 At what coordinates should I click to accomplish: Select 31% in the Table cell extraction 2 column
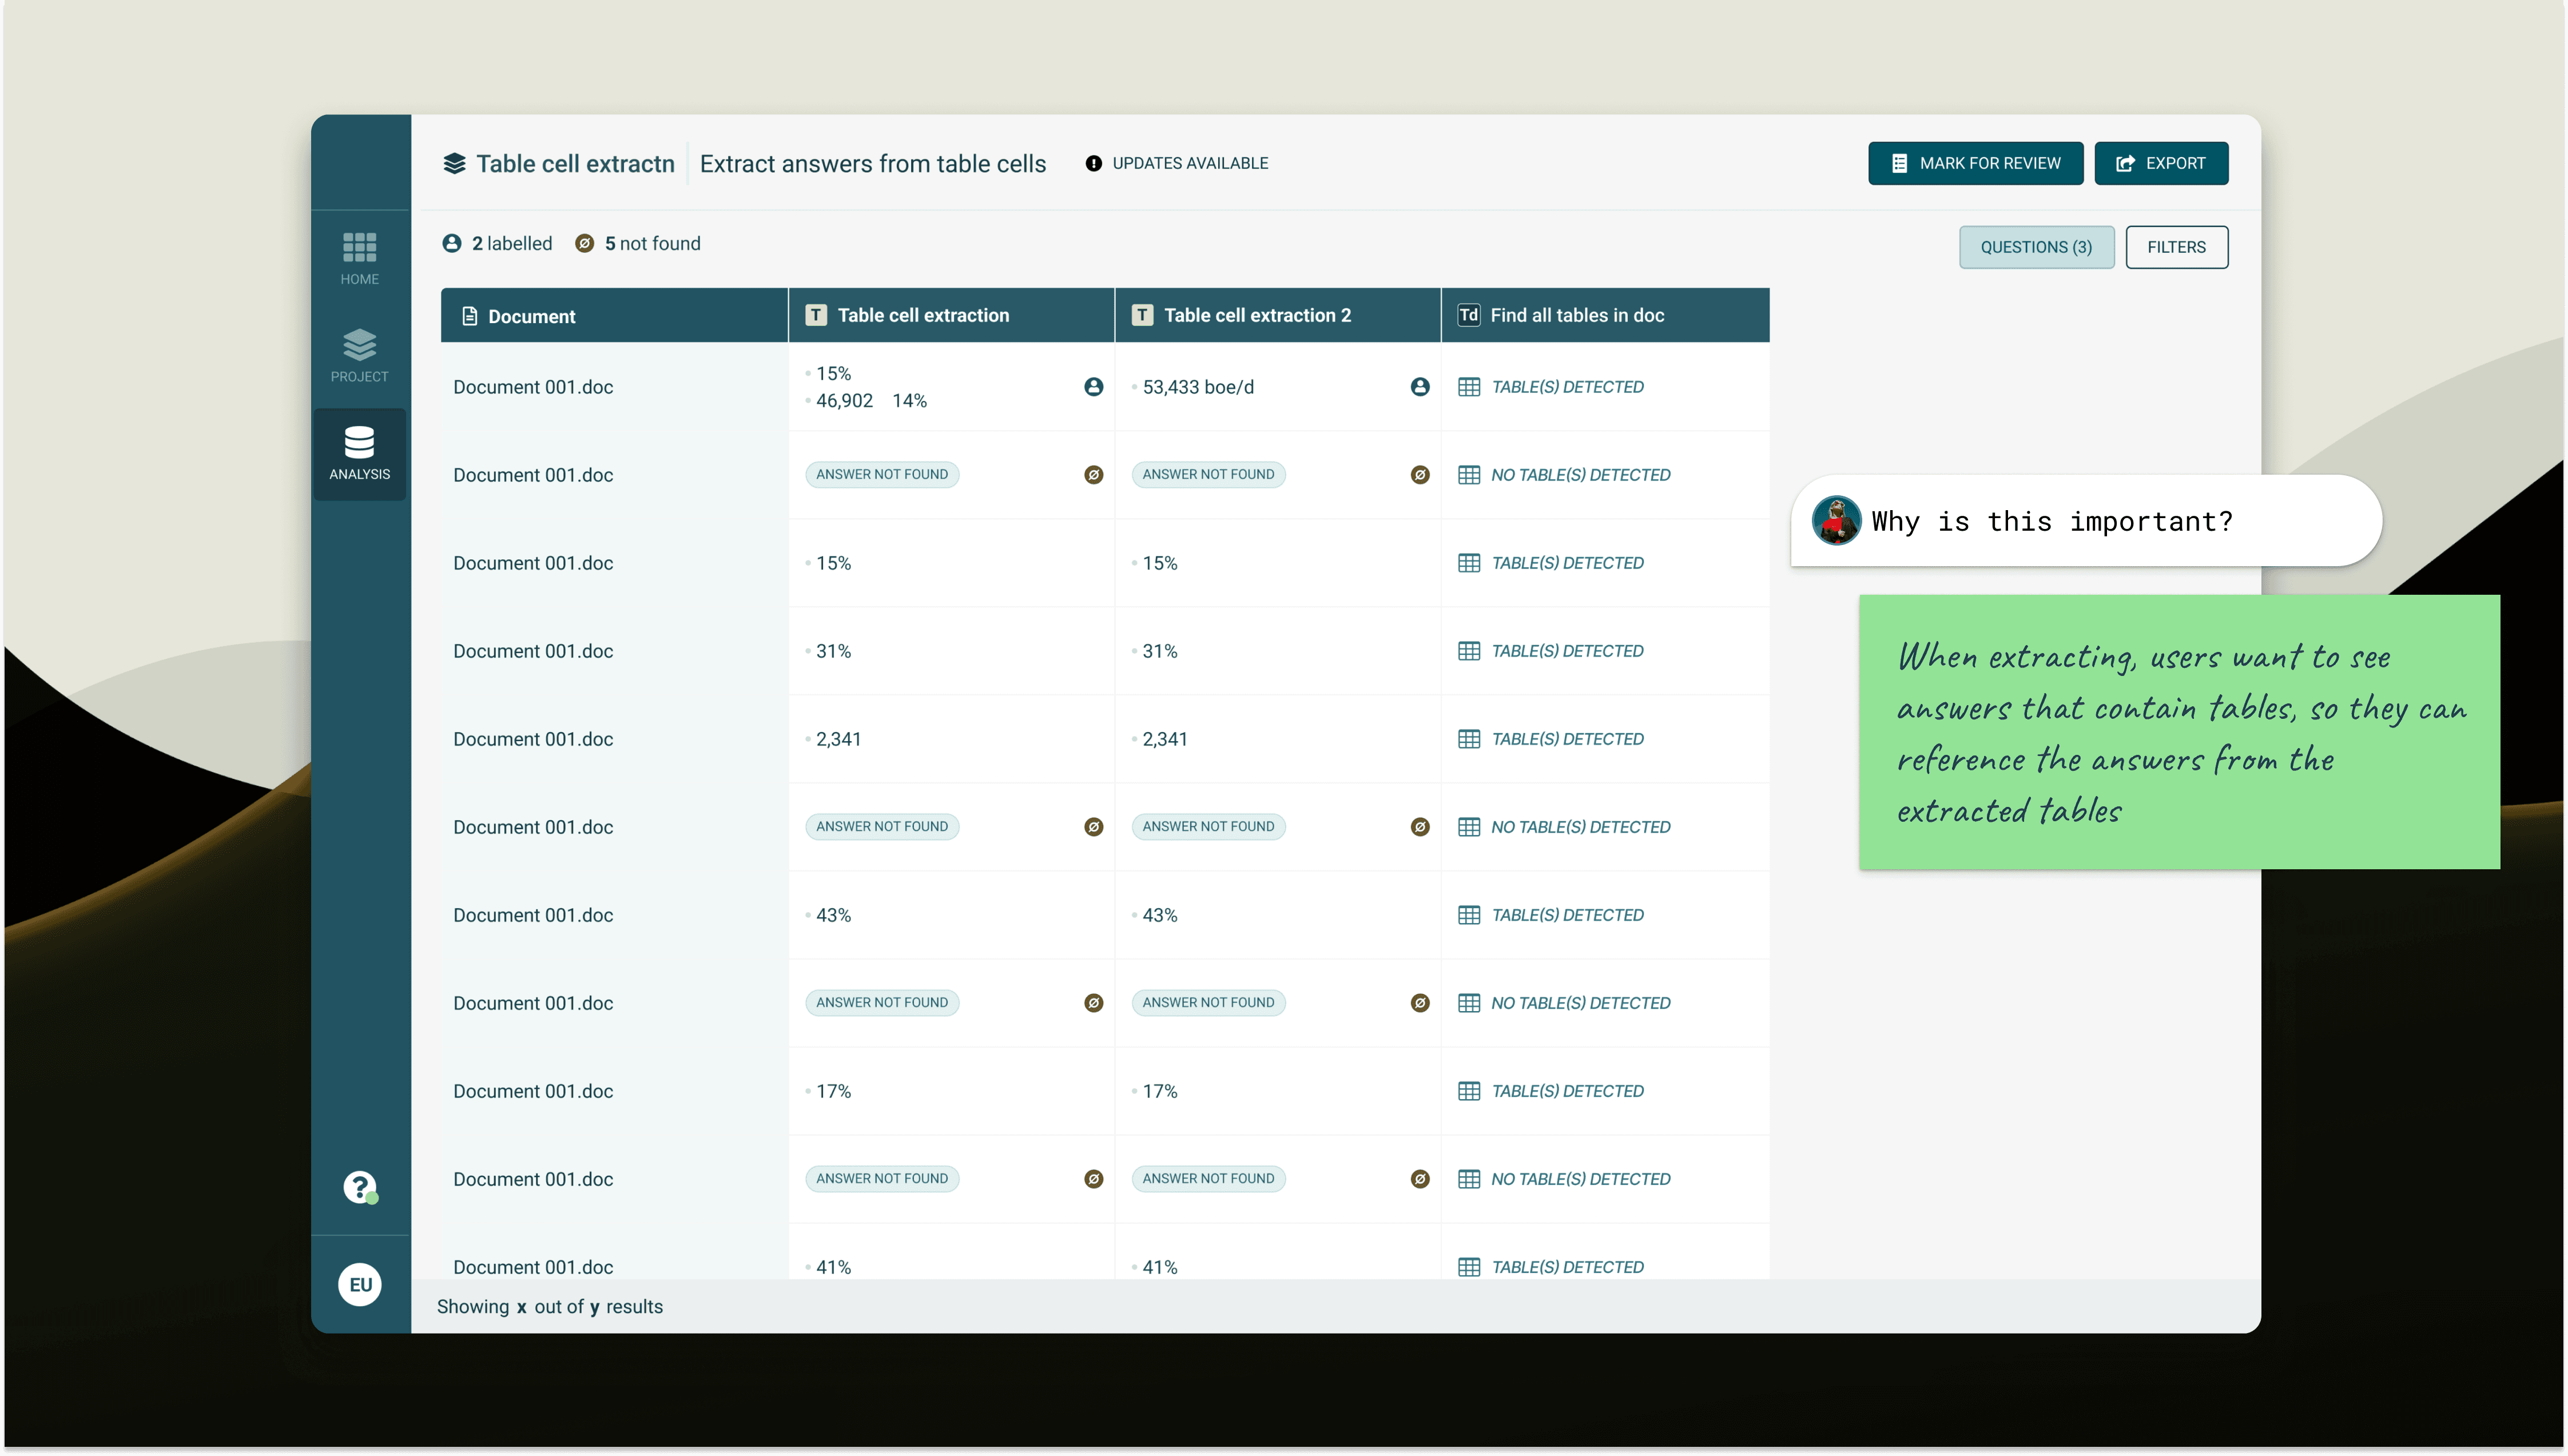1160,651
